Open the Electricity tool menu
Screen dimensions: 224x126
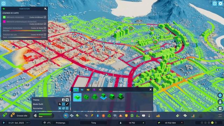92,115
